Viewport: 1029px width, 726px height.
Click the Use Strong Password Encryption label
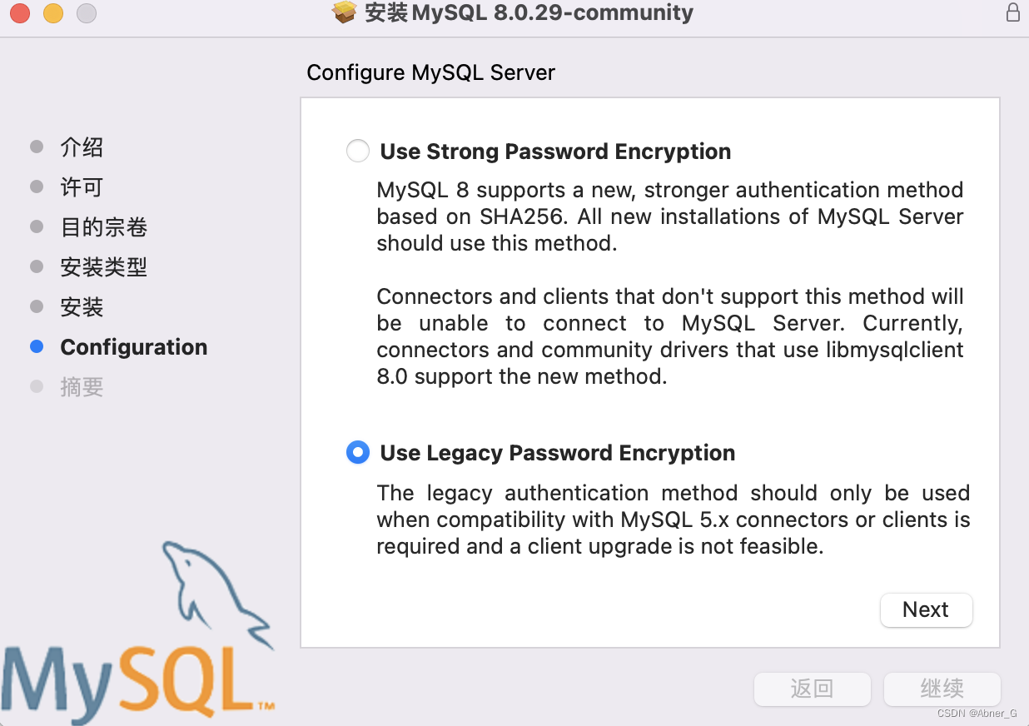pos(555,152)
